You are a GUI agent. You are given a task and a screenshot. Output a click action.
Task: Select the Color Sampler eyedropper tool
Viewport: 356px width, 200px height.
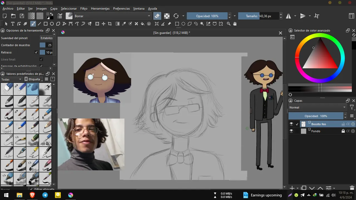click(124, 24)
